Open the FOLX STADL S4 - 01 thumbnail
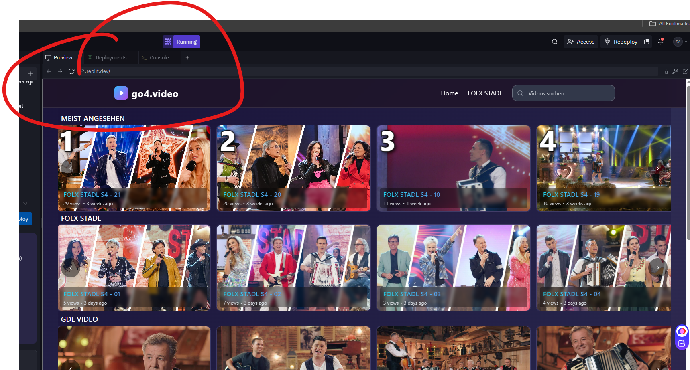690x370 pixels. coord(134,268)
